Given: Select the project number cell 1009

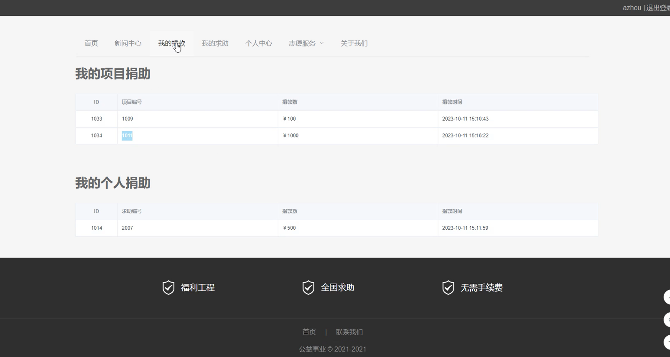Looking at the screenshot, I should [198, 119].
